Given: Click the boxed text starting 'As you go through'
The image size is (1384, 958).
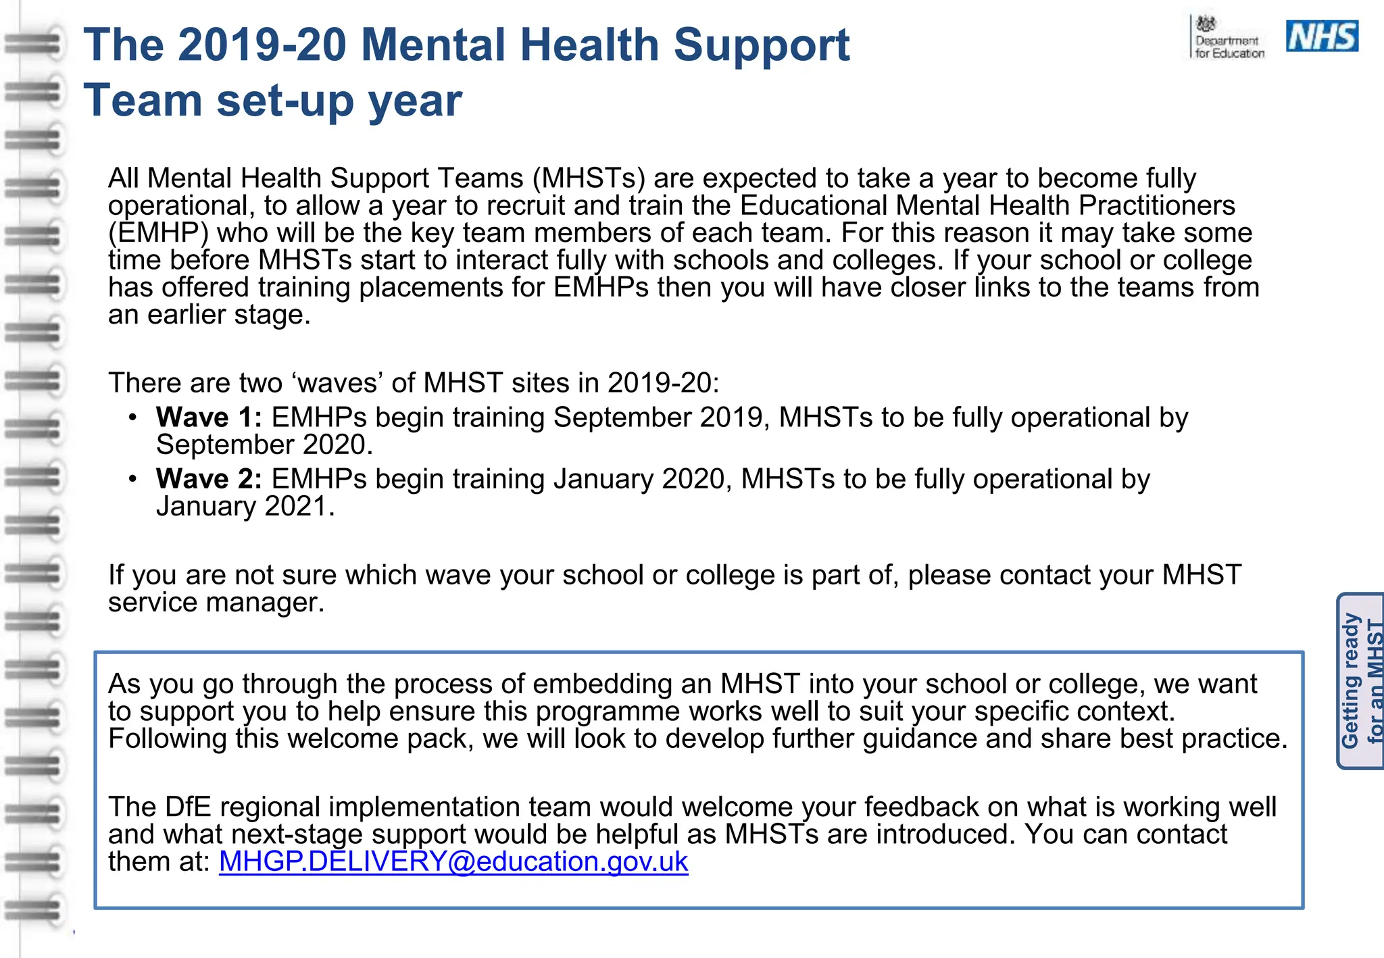Looking at the screenshot, I should click(x=698, y=711).
